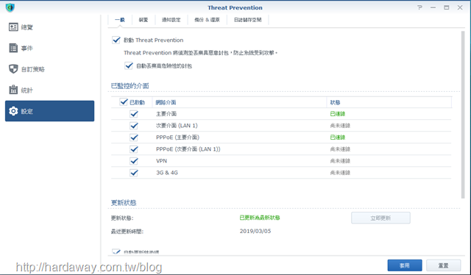
Task: Select the 總覽 menu label
Action: click(26, 27)
